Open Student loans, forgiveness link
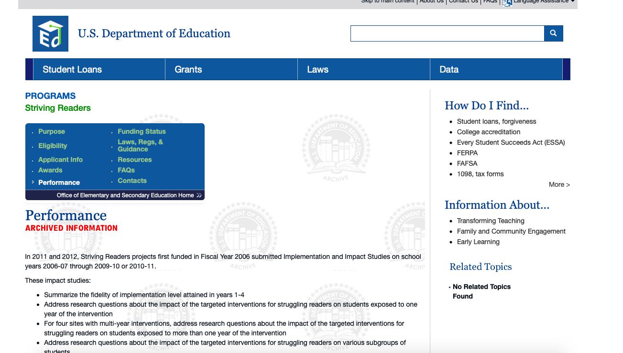 (x=497, y=121)
